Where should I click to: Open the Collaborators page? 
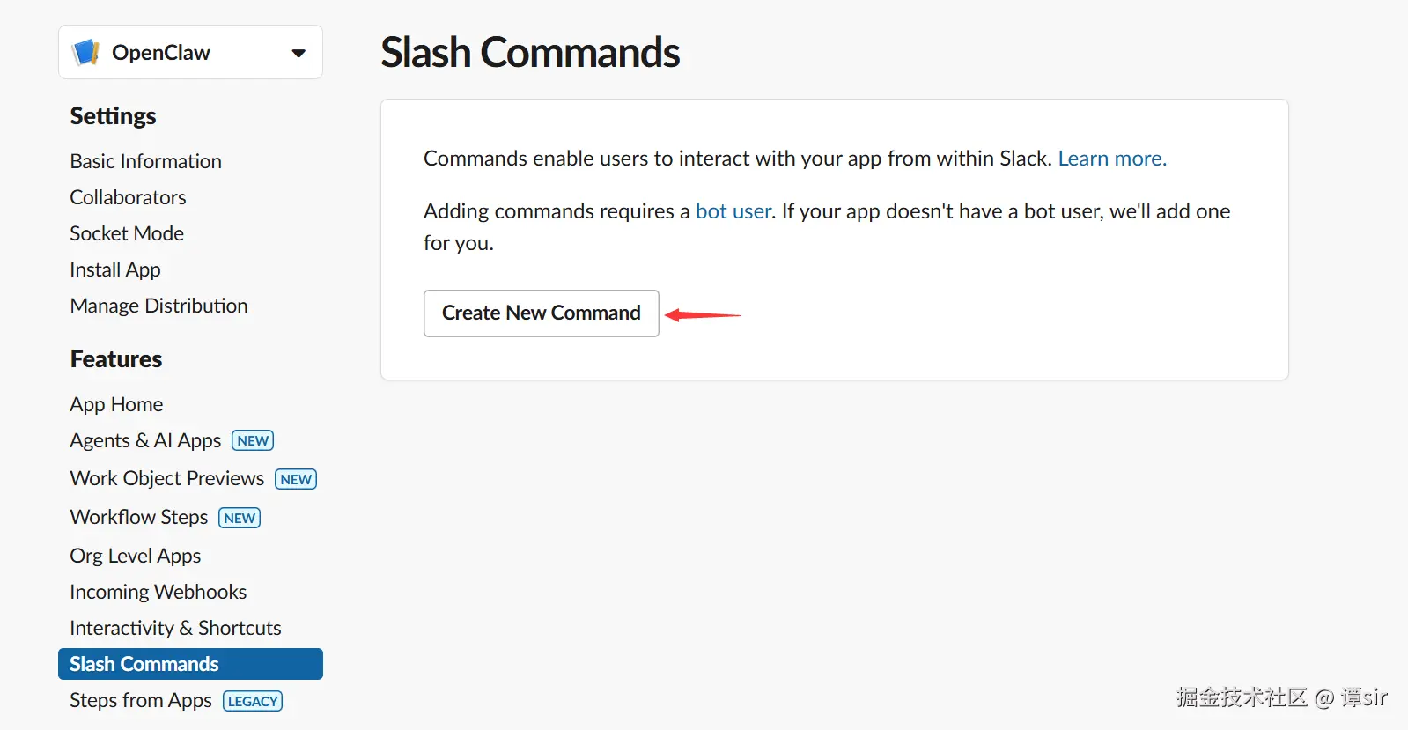pyautogui.click(x=128, y=197)
